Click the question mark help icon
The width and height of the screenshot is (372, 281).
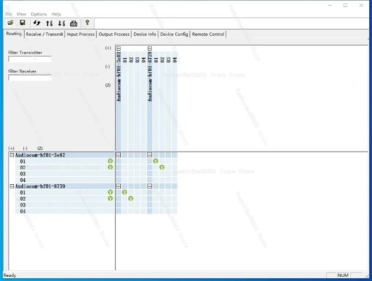[x=87, y=23]
